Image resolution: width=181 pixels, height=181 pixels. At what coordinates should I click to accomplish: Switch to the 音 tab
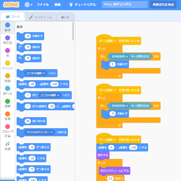pos(65,17)
